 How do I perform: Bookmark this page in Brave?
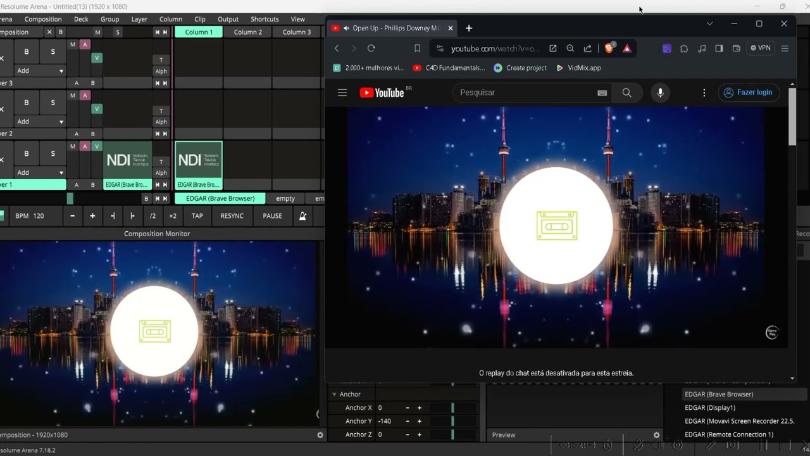tap(417, 48)
